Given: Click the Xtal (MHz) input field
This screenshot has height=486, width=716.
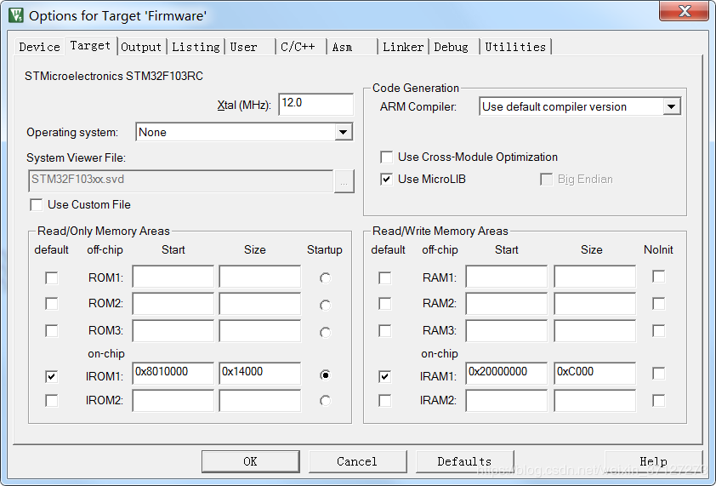Looking at the screenshot, I should 315,104.
